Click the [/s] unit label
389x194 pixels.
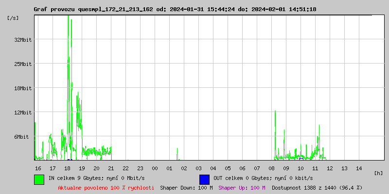pos(13,18)
